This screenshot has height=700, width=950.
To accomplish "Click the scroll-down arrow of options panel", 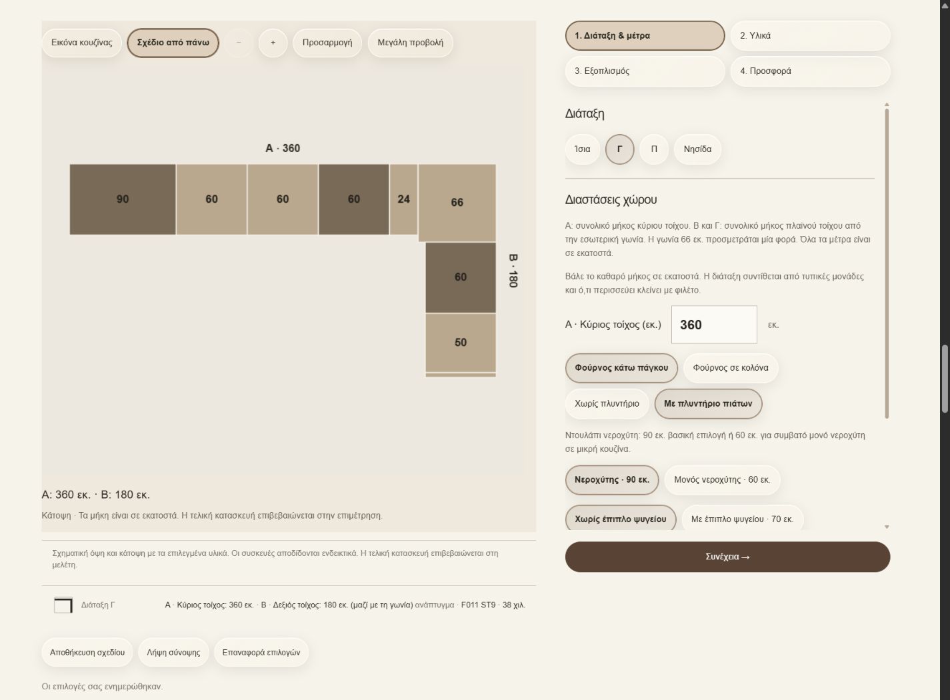I will (887, 527).
